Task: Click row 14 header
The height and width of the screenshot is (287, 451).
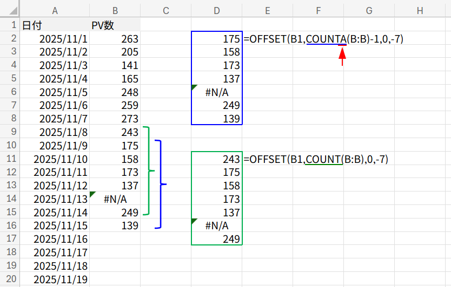Action: click(x=10, y=199)
